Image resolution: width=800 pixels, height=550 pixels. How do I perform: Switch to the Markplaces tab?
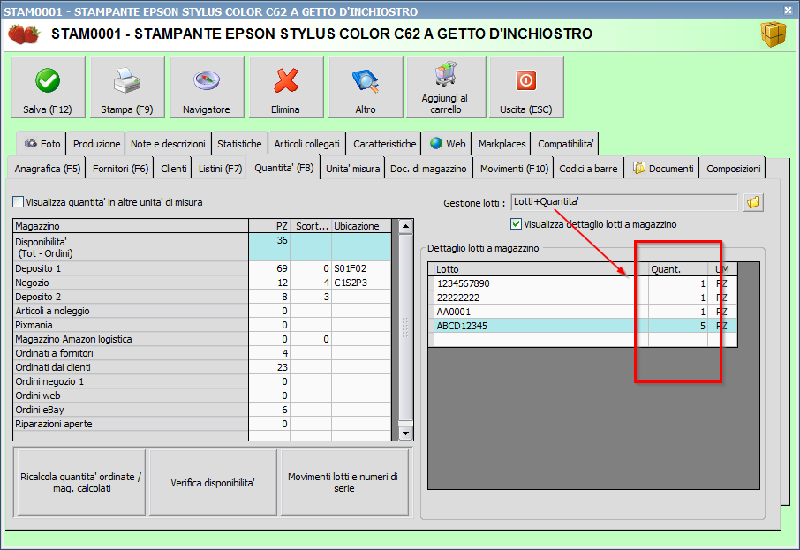pos(502,144)
